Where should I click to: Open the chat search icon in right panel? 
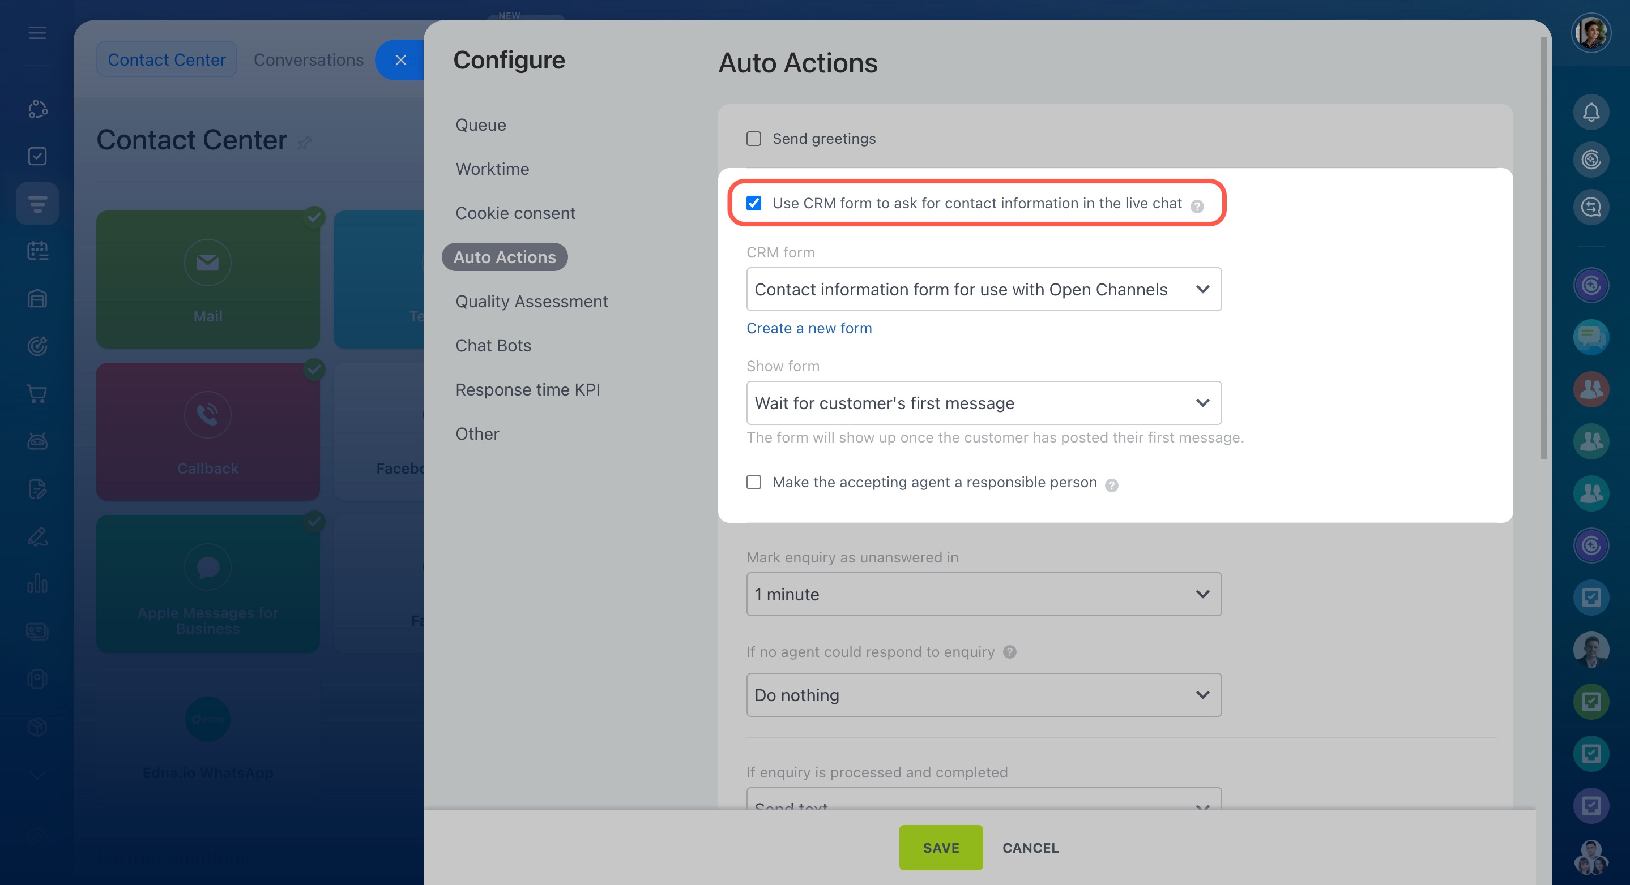point(1591,207)
